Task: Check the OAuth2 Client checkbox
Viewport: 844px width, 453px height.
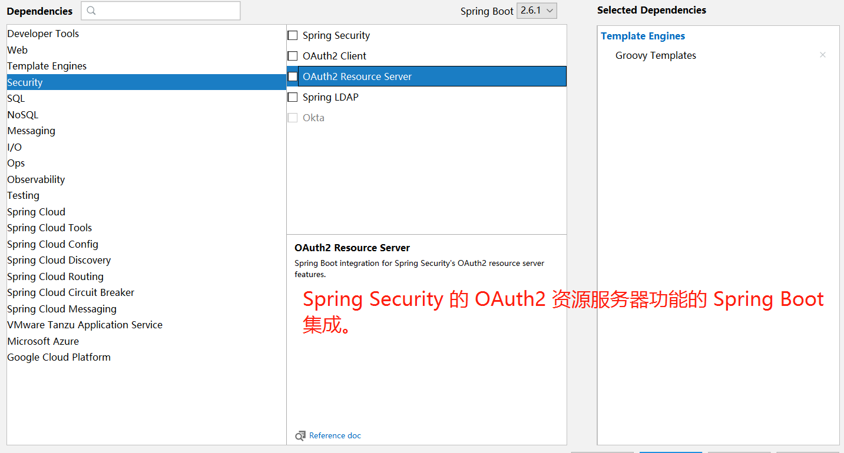Action: point(293,56)
